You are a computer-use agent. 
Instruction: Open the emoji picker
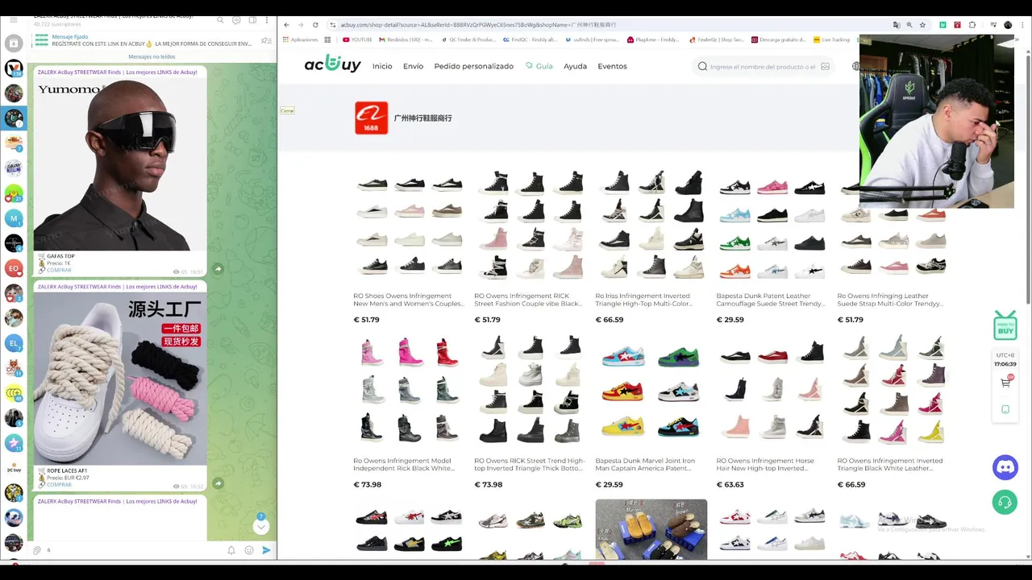[x=249, y=550]
